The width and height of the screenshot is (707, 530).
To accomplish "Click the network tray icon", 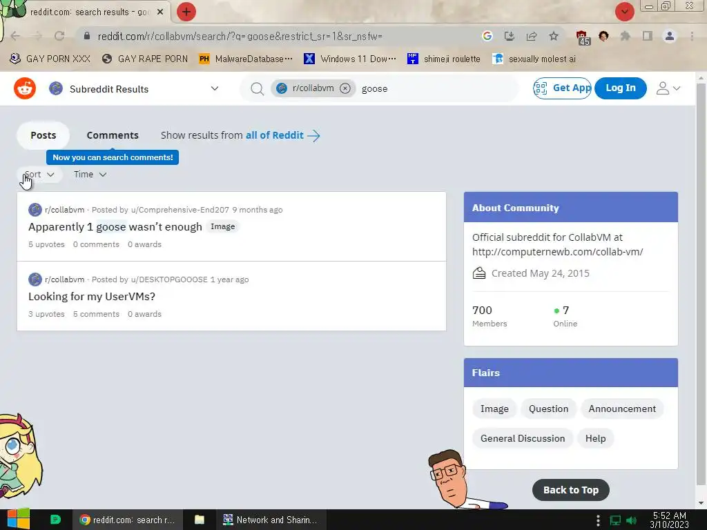I will pos(615,520).
